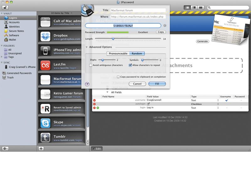The image size is (251, 188).
Task: Open Type dropdown for autologin row
Action: (218, 104)
